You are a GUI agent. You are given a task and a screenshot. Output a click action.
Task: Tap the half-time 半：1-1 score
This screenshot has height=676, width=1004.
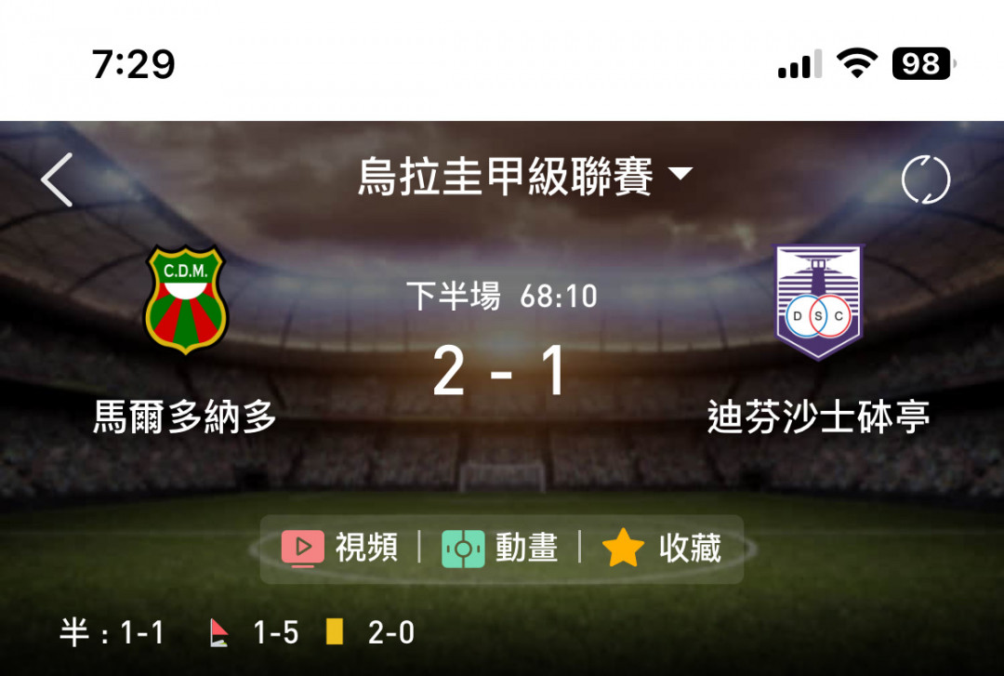112,632
